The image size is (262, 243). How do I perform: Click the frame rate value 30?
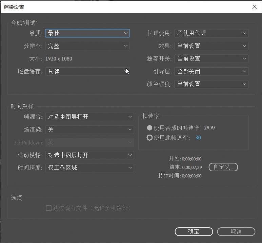point(198,138)
